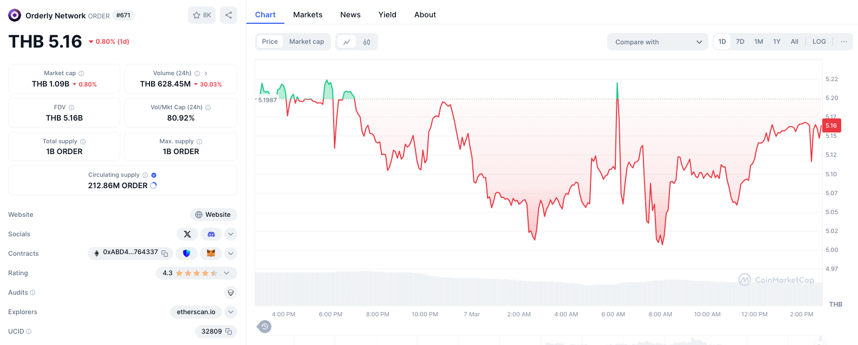The image size is (858, 345).
Task: Add token to MetaMask fox icon
Action: click(x=211, y=253)
